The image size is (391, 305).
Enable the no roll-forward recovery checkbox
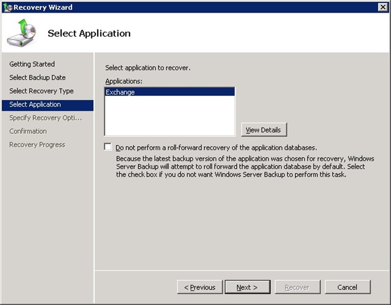(x=108, y=147)
